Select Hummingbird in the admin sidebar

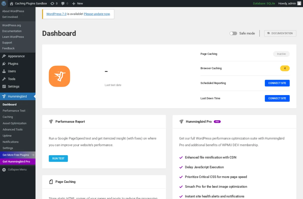[18, 96]
